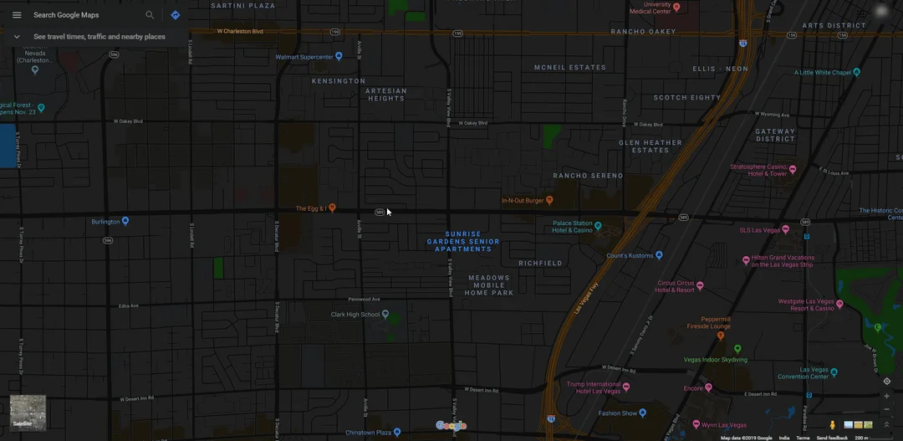Open the Google logo at the map bottom
The image size is (903, 441).
(451, 426)
